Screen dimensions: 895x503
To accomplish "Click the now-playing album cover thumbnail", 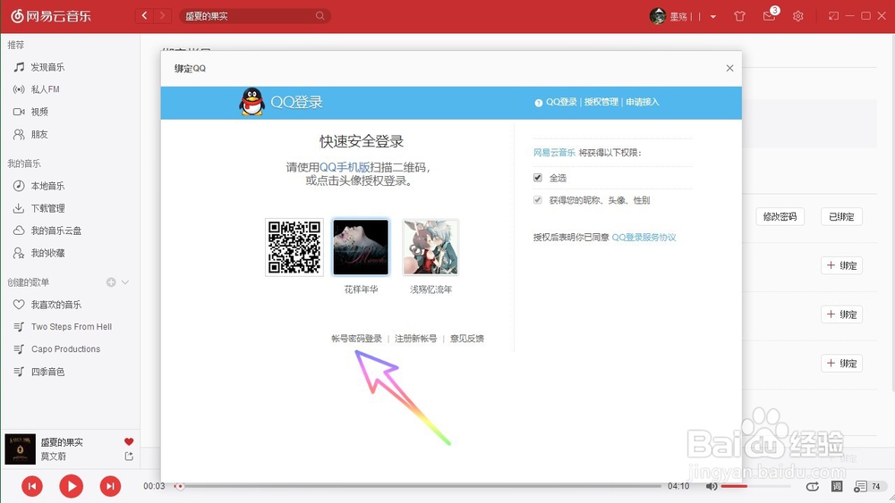I will coord(20,449).
